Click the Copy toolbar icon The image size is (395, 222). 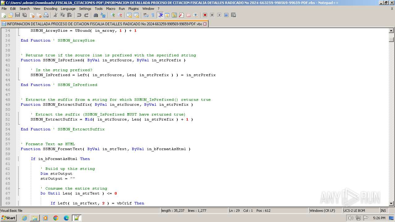click(63, 15)
